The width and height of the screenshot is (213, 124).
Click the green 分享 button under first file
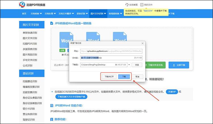[62, 50]
